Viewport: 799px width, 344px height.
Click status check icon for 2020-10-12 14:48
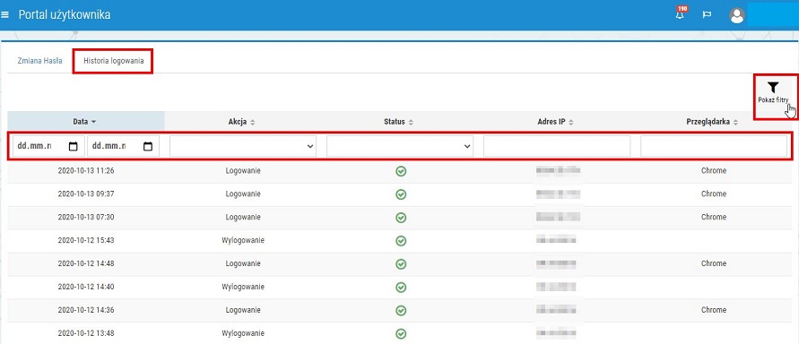click(401, 264)
